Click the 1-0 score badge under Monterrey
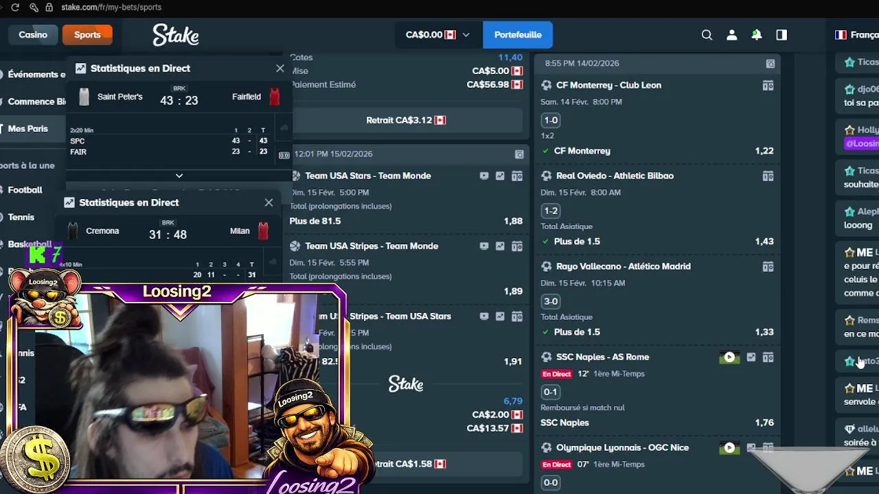Image resolution: width=879 pixels, height=494 pixels. click(551, 120)
